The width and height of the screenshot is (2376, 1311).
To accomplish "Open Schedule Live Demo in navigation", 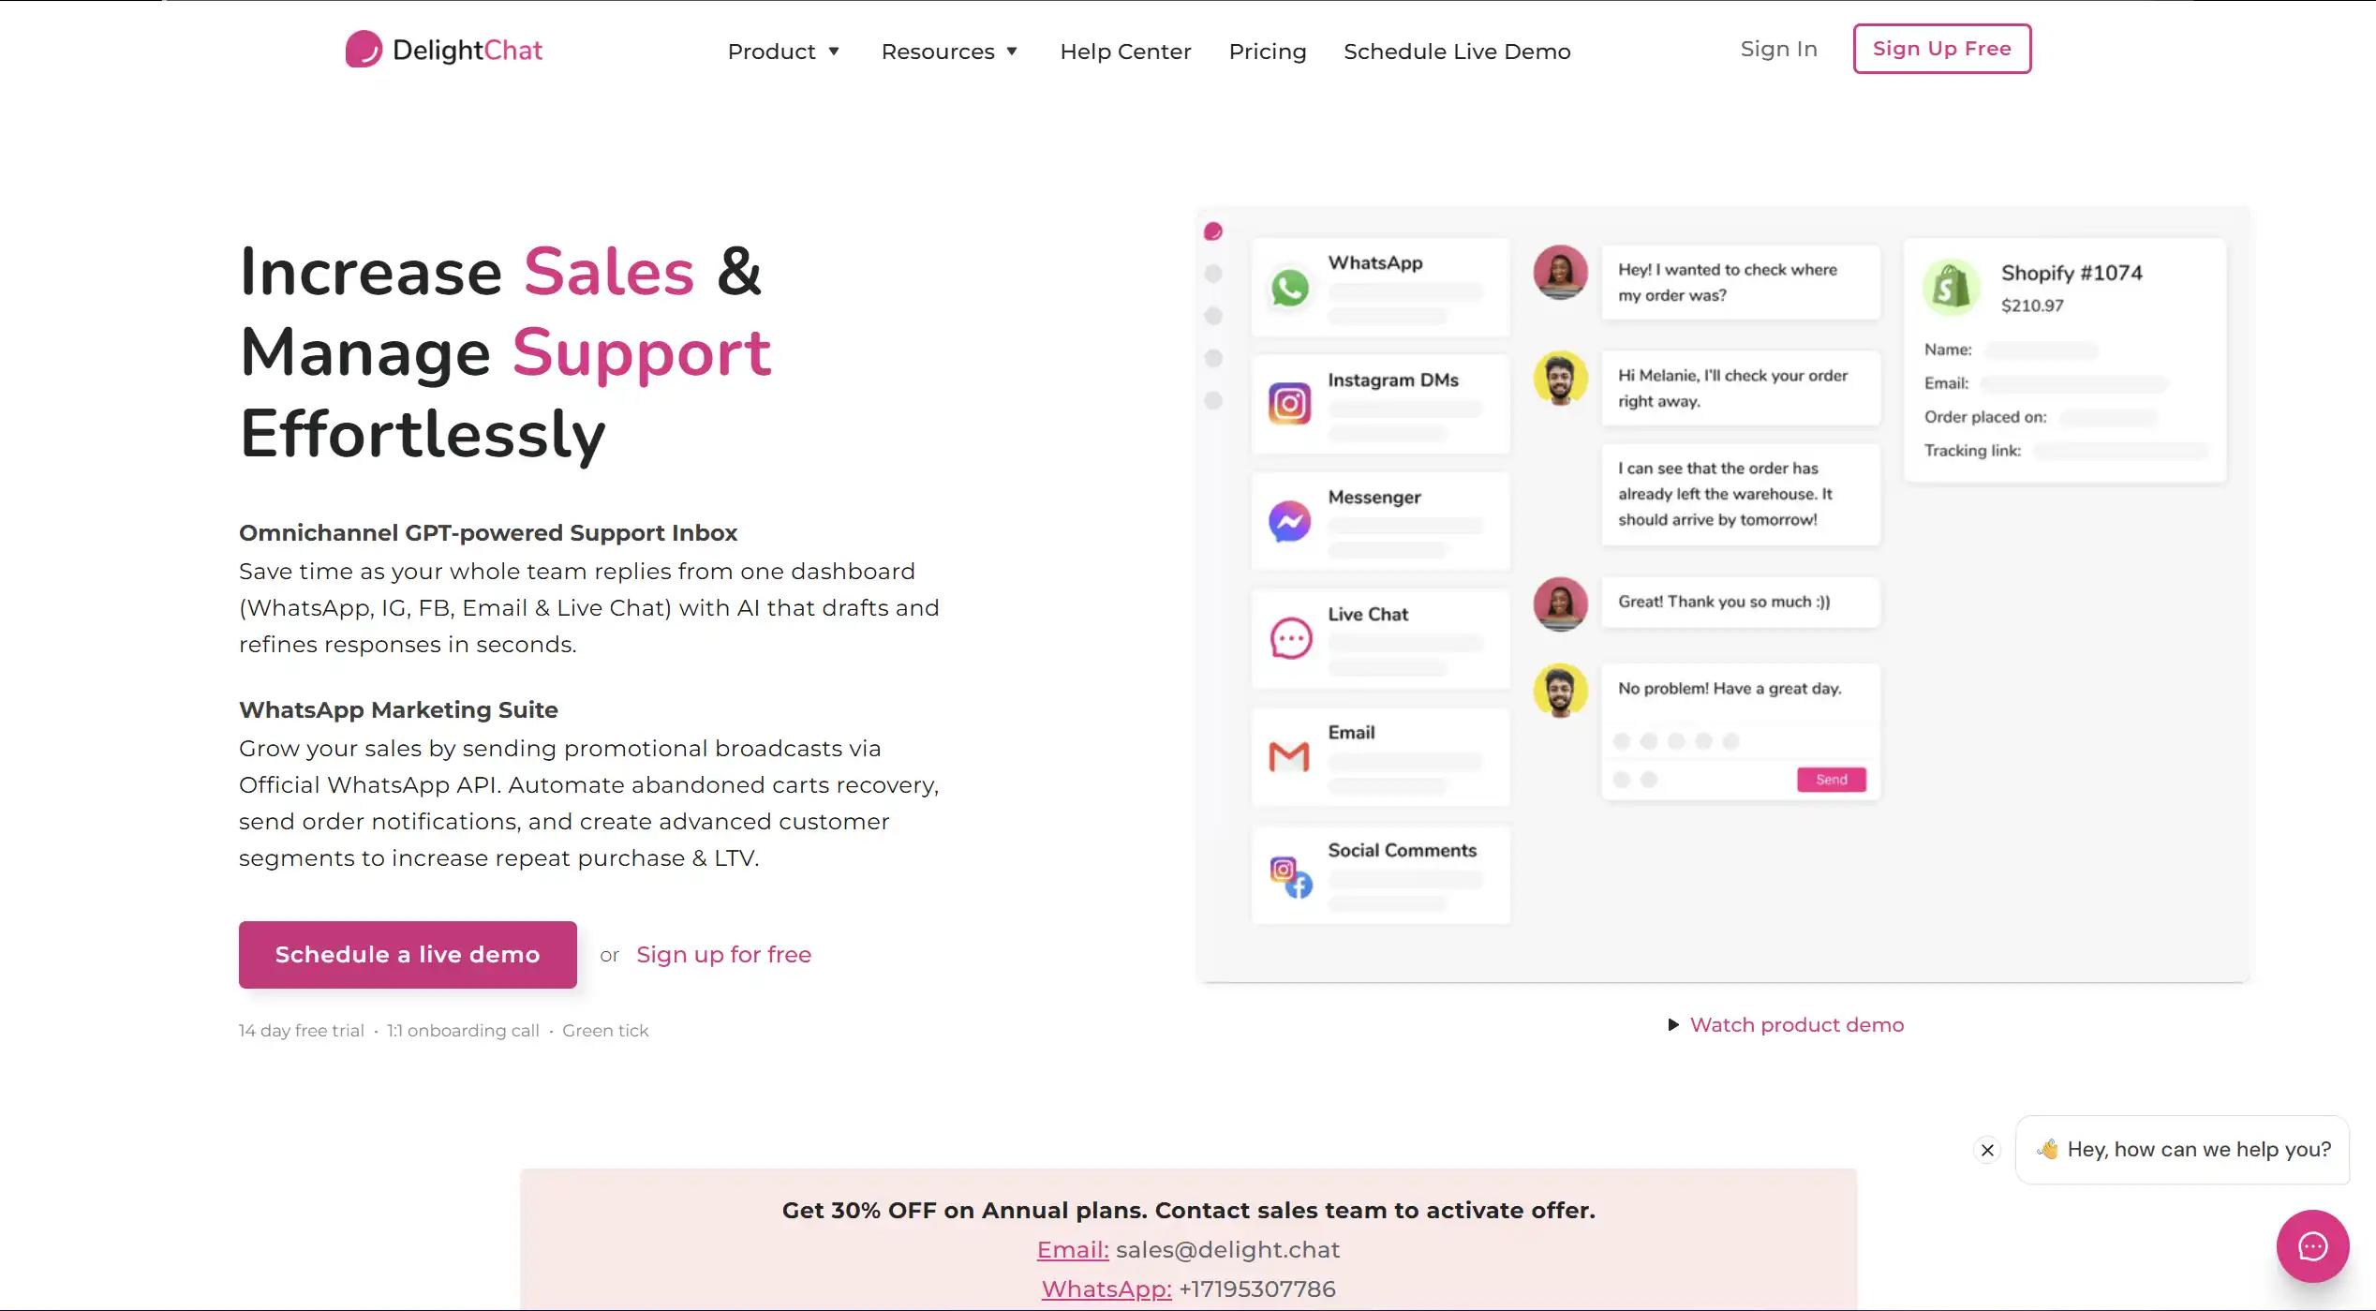I will pyautogui.click(x=1457, y=52).
